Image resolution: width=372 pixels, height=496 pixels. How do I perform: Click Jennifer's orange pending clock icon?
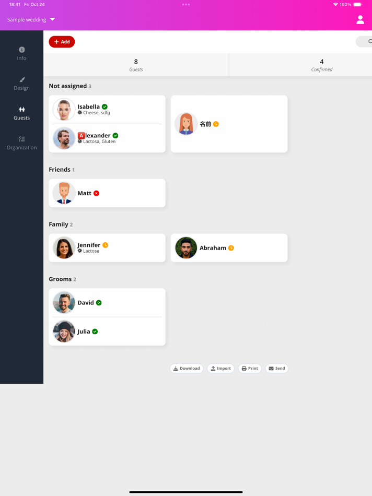106,245
